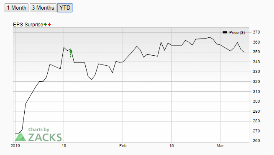Click the last data point of the price line
The image size is (274, 155).
[x=244, y=52]
